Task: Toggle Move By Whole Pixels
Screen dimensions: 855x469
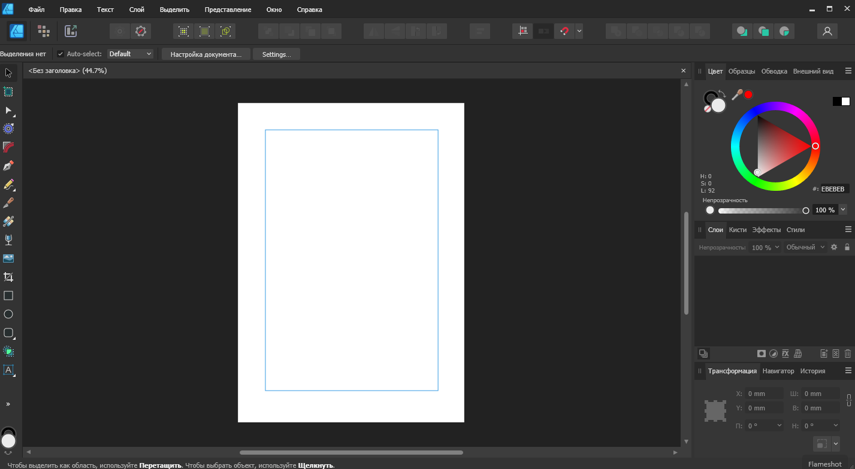Action: coord(543,31)
